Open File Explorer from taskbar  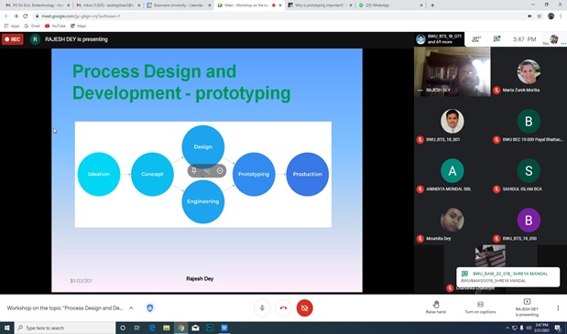tap(167, 328)
